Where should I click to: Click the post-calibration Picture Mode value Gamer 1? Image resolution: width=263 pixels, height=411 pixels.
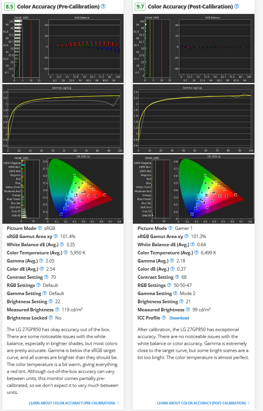[183, 228]
